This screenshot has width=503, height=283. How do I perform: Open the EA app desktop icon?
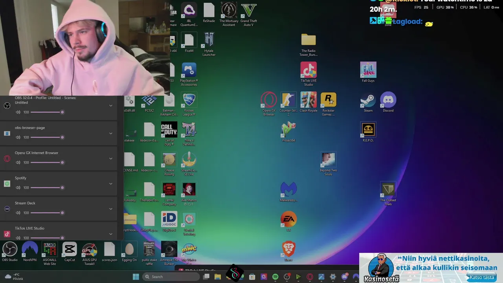point(288,222)
